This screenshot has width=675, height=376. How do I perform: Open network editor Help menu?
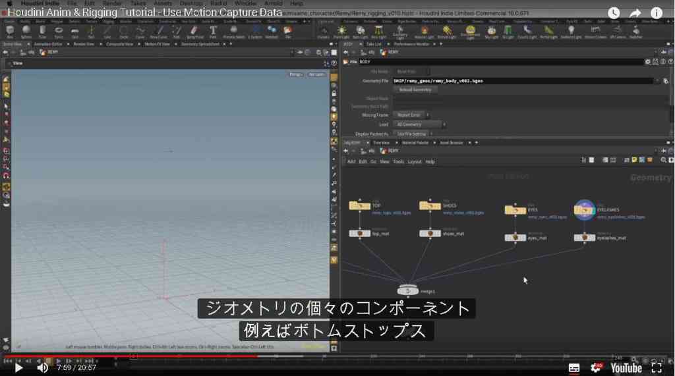430,162
